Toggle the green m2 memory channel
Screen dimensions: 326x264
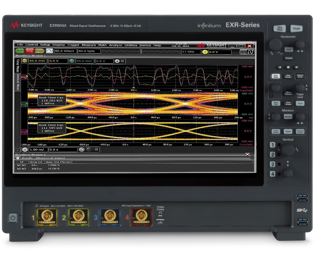pos(72,61)
